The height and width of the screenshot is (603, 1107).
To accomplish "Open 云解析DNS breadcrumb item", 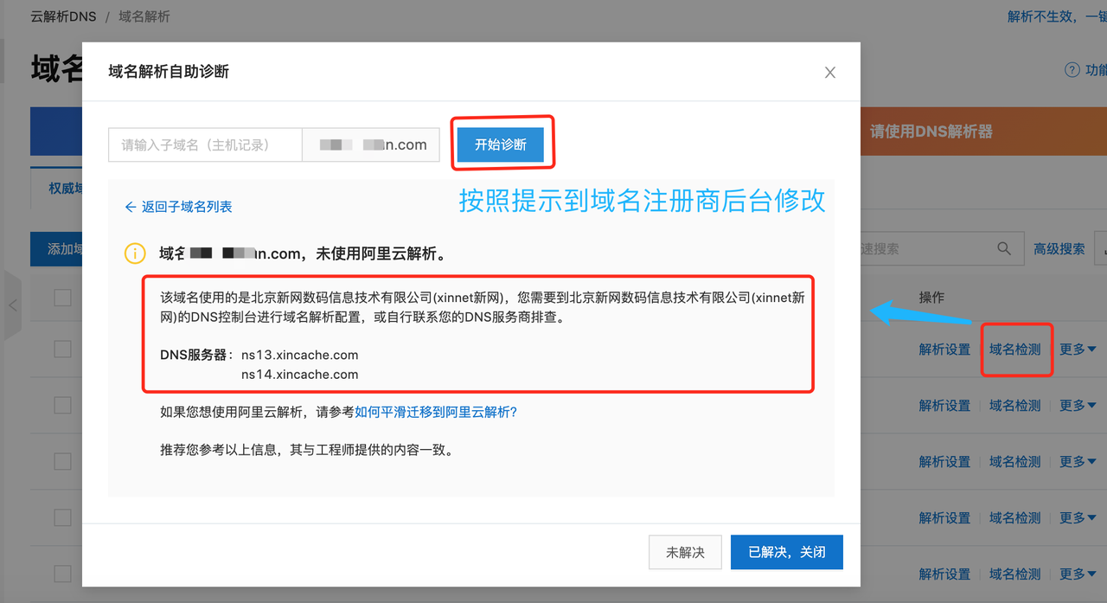I will coord(63,16).
